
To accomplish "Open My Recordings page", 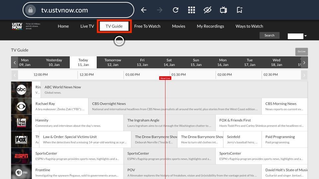I will point(210,26).
